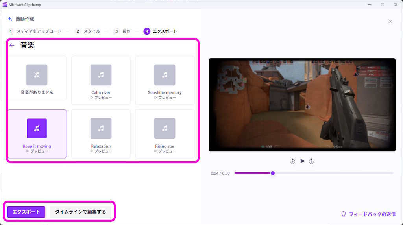The image size is (403, 225).
Task: Rewind the preview by 5 seconds
Action: coord(292,161)
